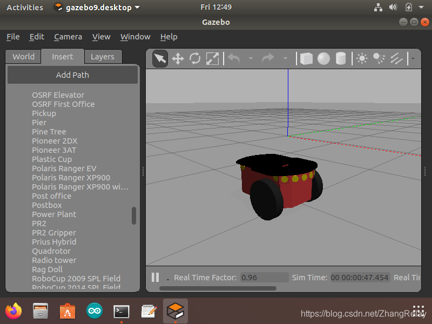
Task: Click the bottom status bar horizontal scrollbar
Action: pyautogui.click(x=218, y=288)
